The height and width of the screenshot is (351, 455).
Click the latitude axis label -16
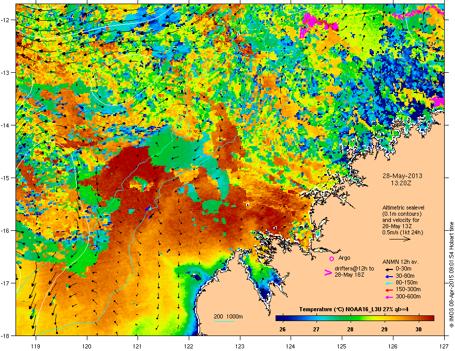click(x=5, y=231)
